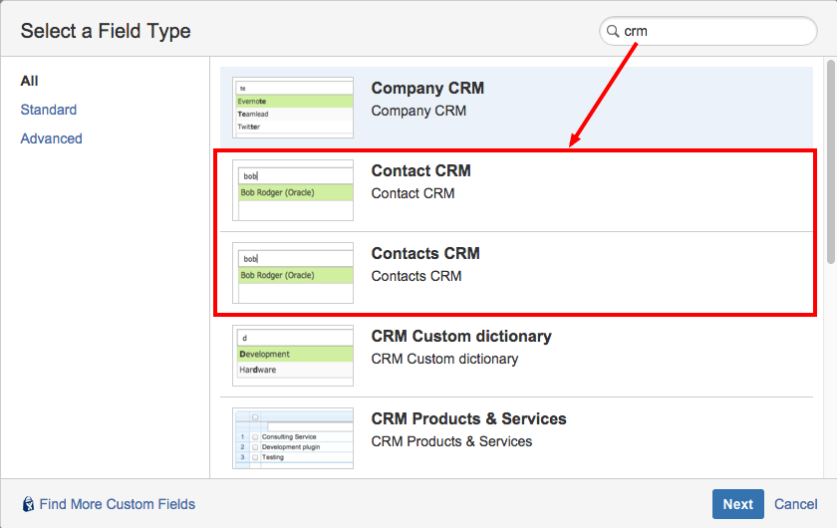
Task: Select the Contacts CRM preview thumbnail
Action: click(293, 273)
